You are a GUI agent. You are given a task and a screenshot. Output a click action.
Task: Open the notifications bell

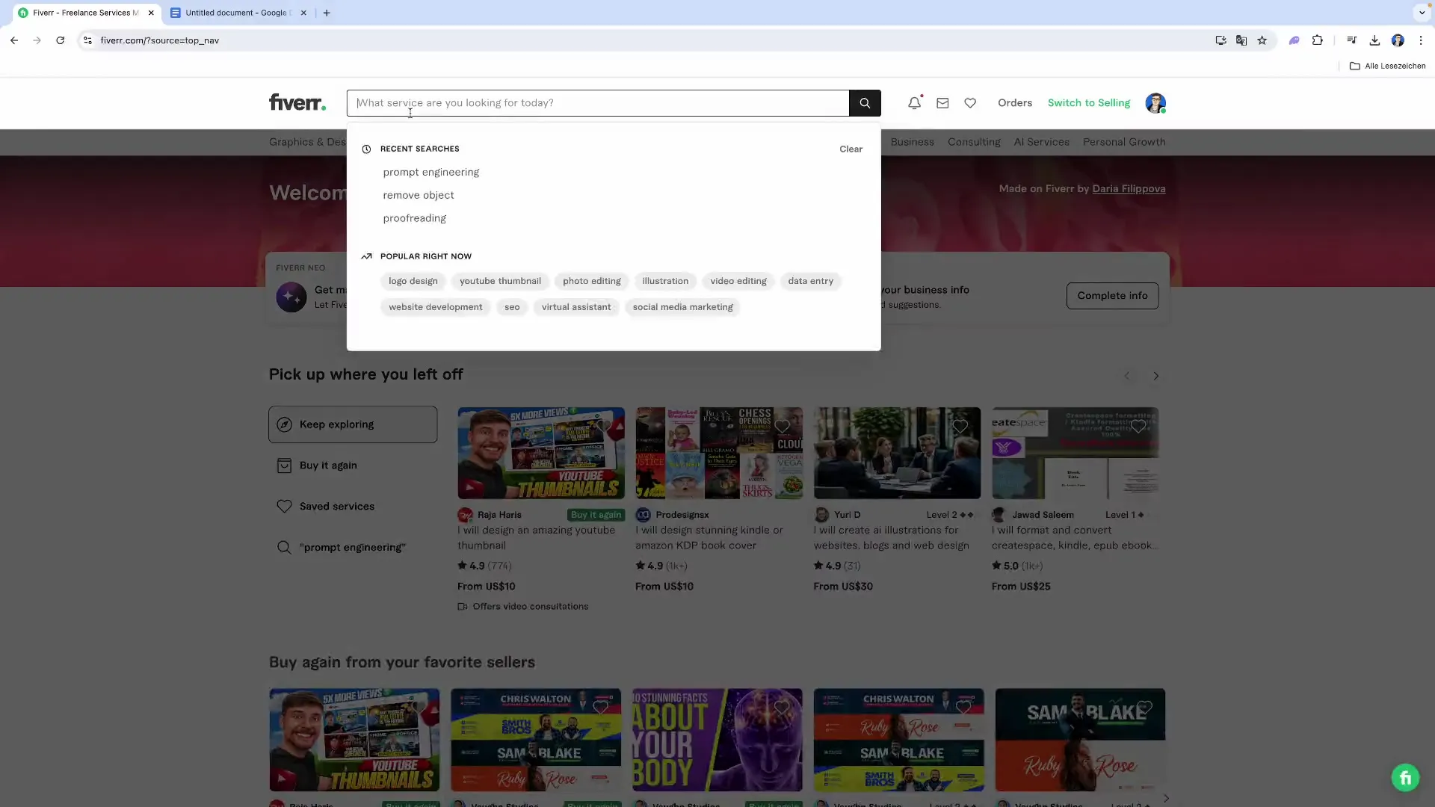(914, 103)
